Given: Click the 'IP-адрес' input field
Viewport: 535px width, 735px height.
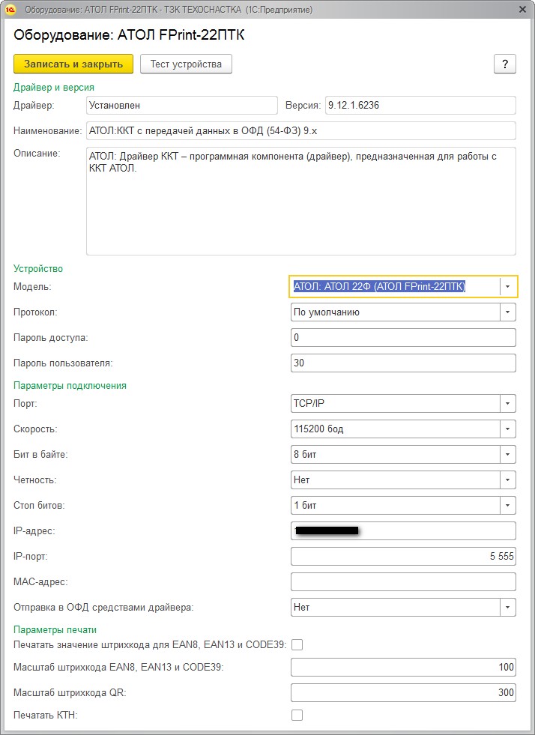Looking at the screenshot, I should (x=403, y=530).
